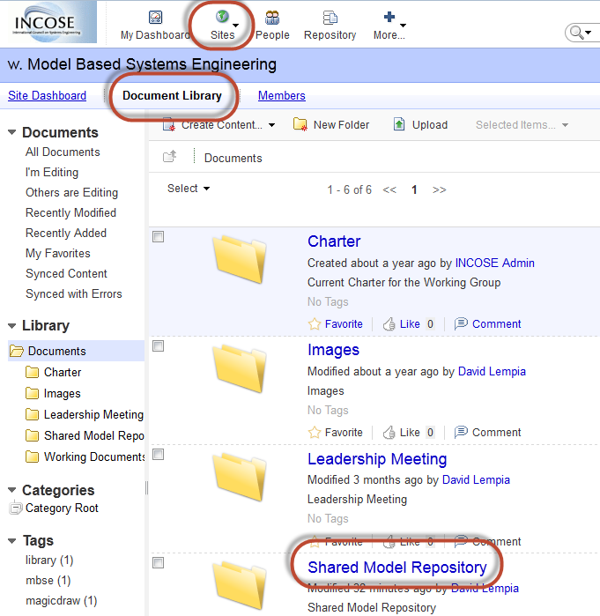Click Comment bubble icon for Charter

(x=461, y=323)
